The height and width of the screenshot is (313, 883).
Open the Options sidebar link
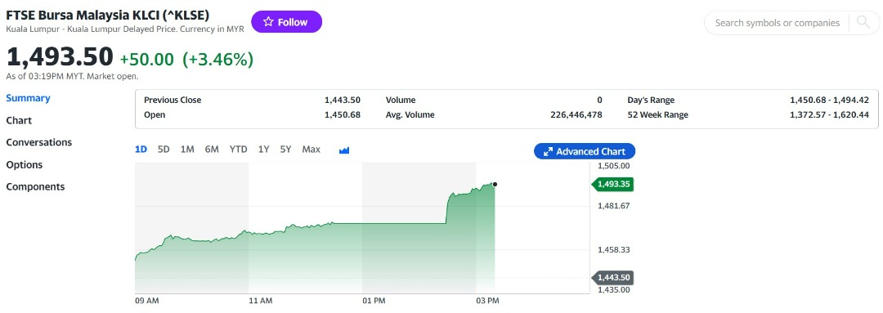point(25,165)
